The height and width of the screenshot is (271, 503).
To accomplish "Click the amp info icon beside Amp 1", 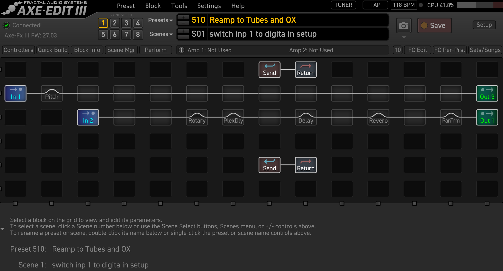I will [181, 50].
